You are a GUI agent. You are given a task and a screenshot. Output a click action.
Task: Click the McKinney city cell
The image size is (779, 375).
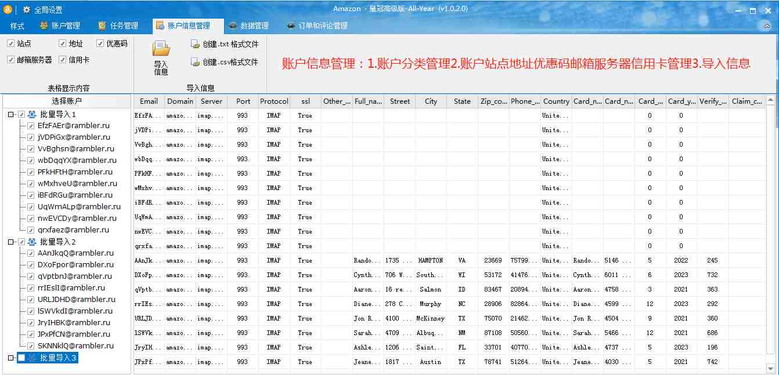431,319
